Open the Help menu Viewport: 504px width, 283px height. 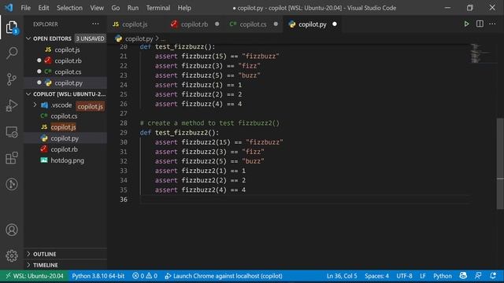[x=184, y=8]
